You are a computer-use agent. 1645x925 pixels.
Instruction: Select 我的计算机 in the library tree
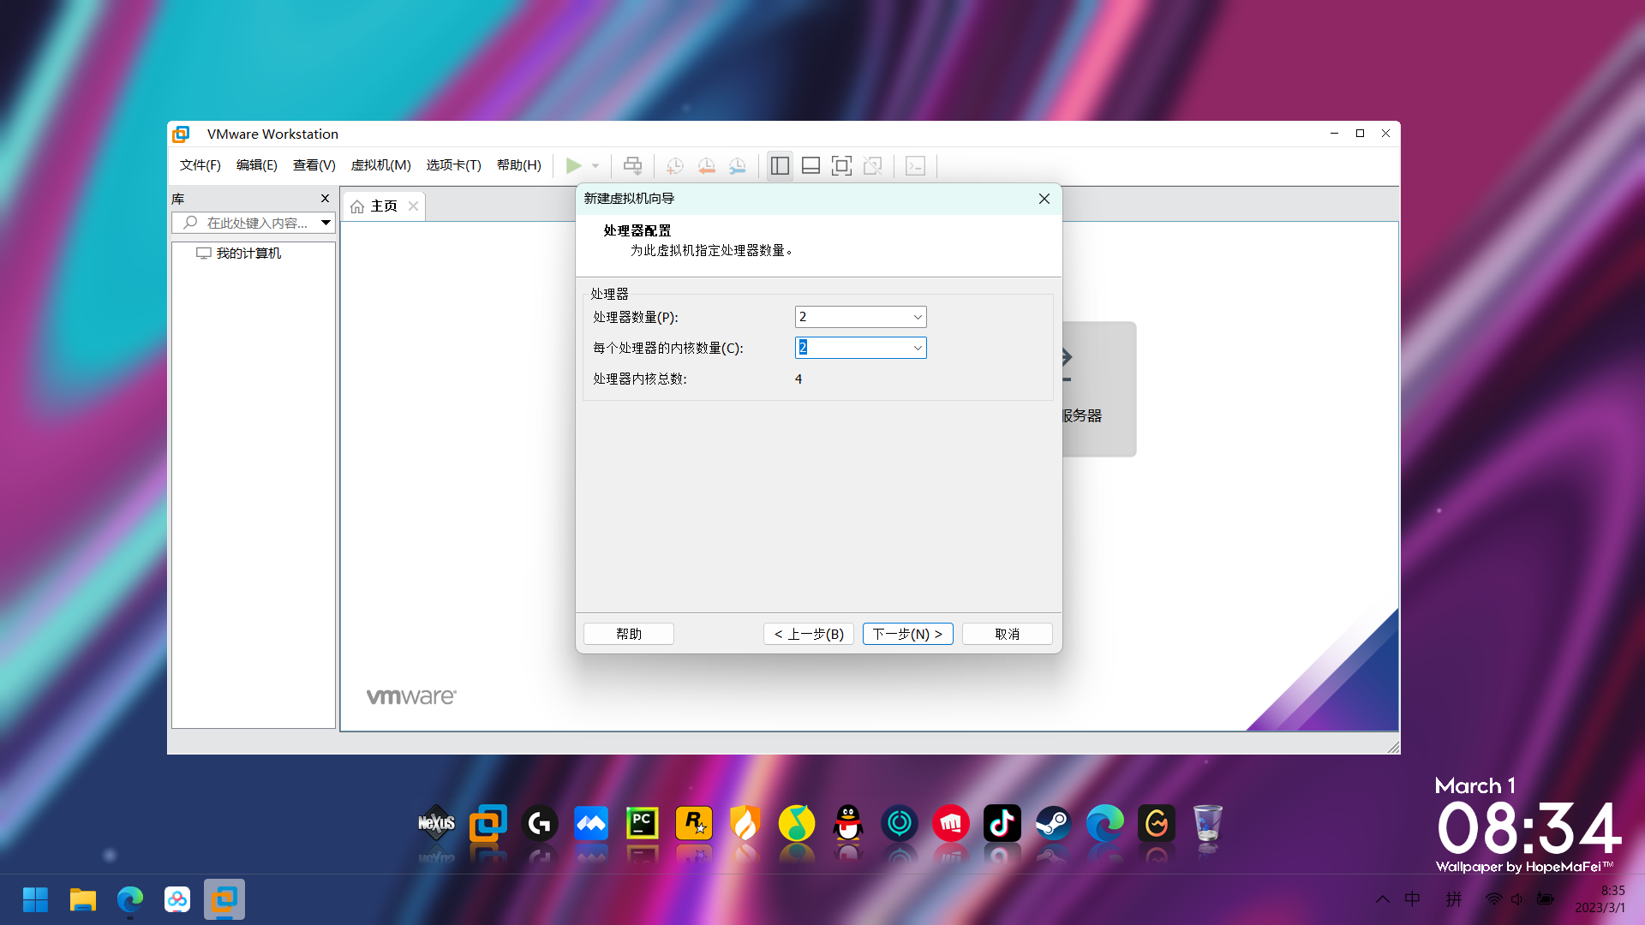click(248, 254)
